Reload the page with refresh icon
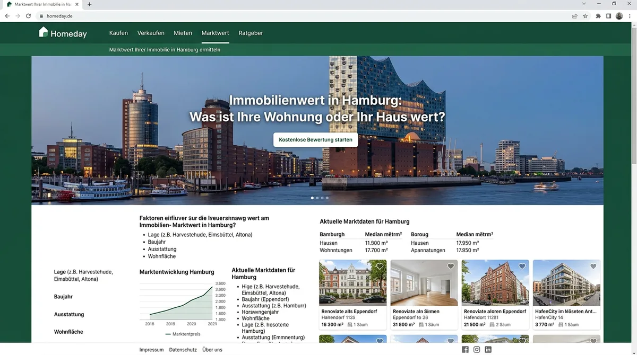The height and width of the screenshot is (355, 637). (x=29, y=16)
